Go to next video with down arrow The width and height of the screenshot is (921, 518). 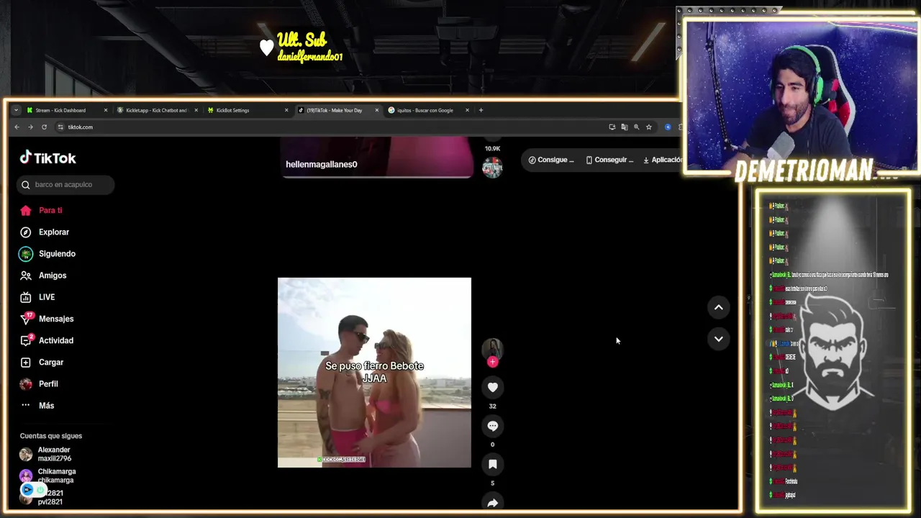pos(718,339)
